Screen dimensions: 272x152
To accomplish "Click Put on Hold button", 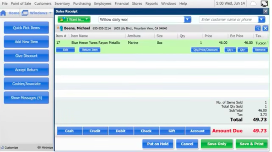I will point(158,144).
